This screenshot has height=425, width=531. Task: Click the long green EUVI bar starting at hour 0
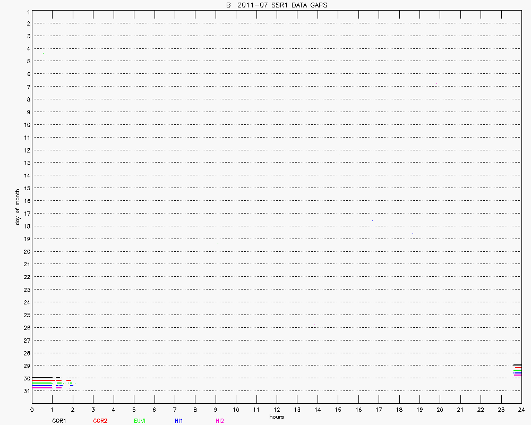pyautogui.click(x=42, y=382)
